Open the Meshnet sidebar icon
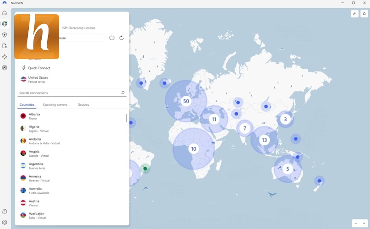Viewport: 370px width, 229px height. 5,57
